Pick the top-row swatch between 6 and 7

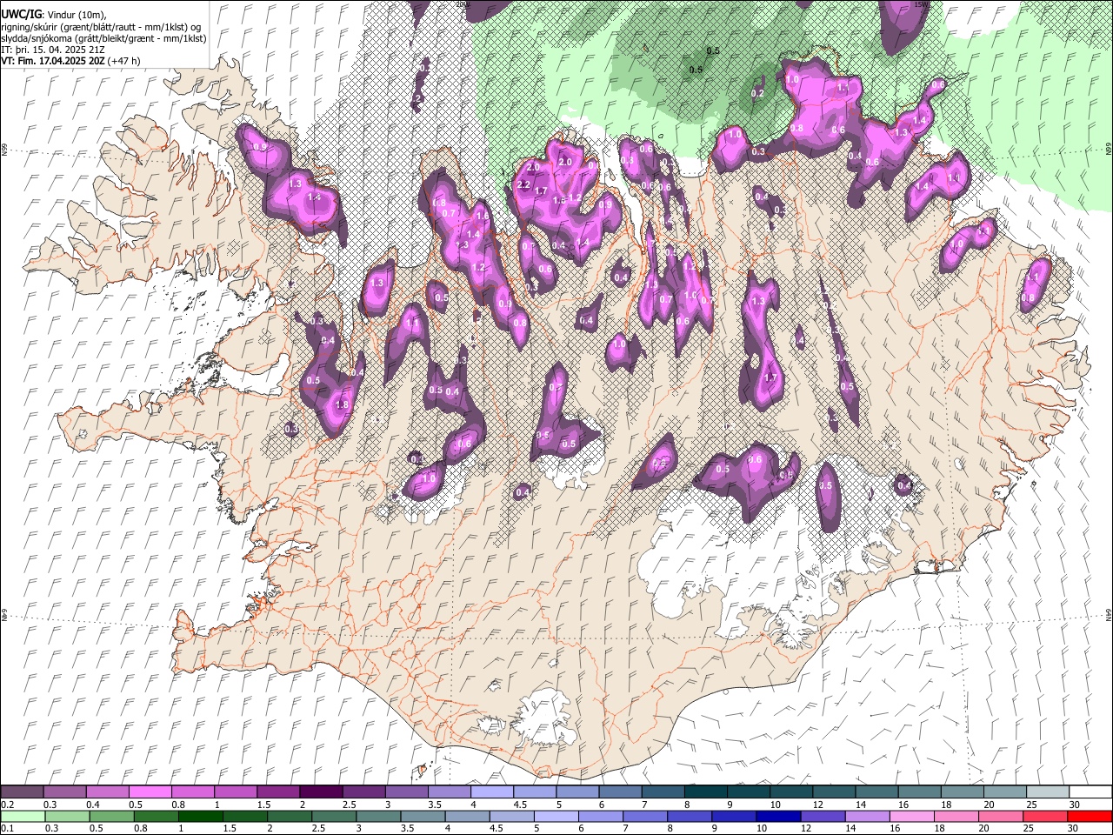620,792
